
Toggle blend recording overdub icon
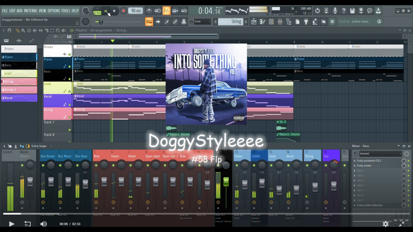pos(175,11)
